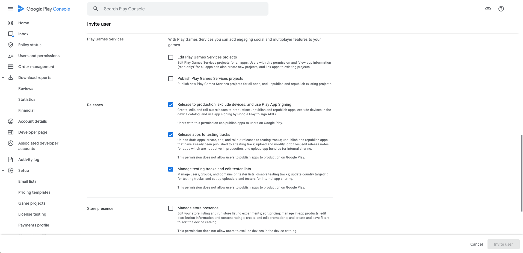523x253 pixels.
Task: Open the hamburger navigation menu
Action: coord(11,8)
